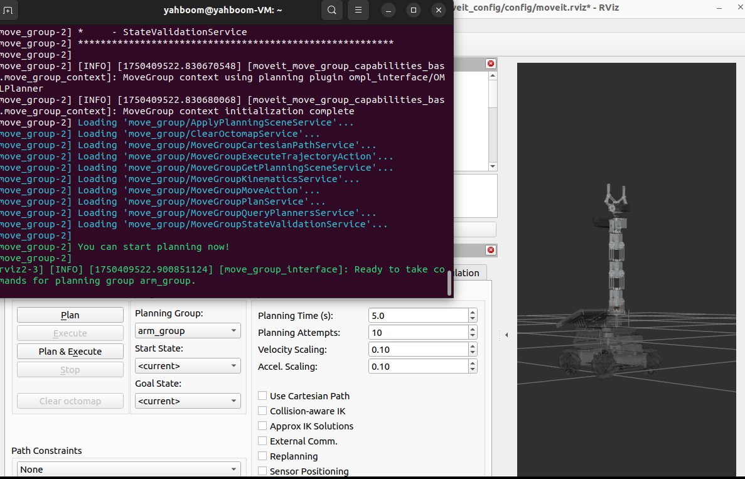Open the Path Constraints dropdown set to None
Viewport: 745px width, 479px height.
129,469
